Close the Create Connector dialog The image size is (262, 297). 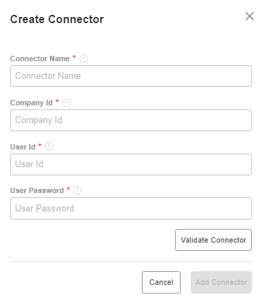[249, 16]
